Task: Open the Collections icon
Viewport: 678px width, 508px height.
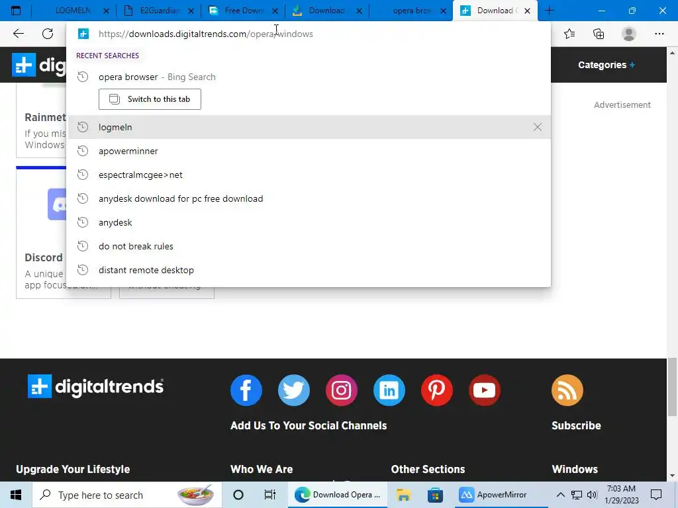Action: tap(599, 34)
